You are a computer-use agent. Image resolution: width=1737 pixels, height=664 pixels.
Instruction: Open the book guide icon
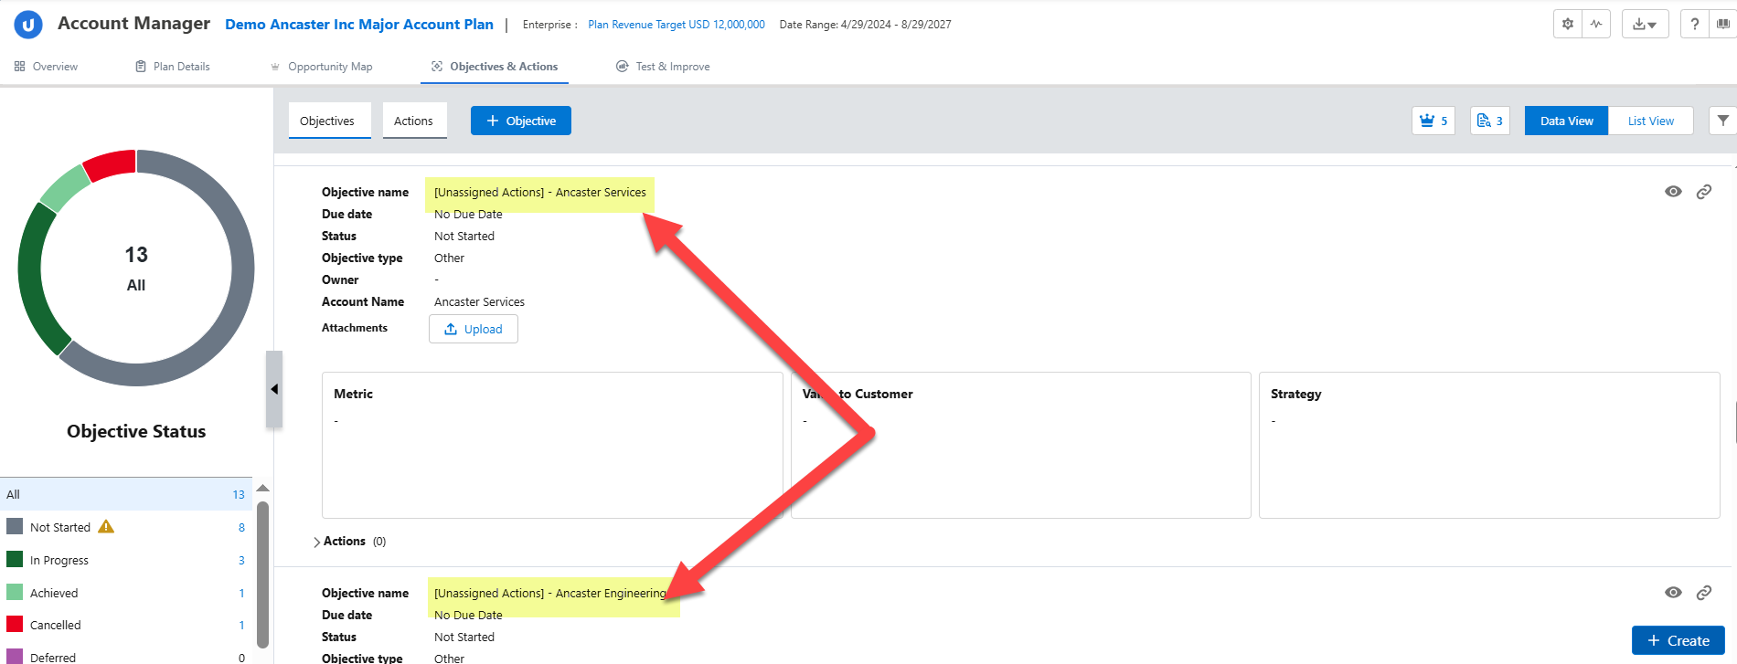point(1723,25)
